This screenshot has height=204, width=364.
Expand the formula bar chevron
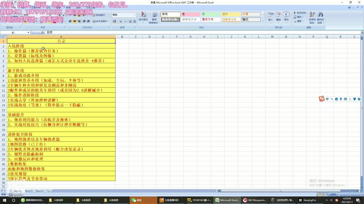click(362, 33)
